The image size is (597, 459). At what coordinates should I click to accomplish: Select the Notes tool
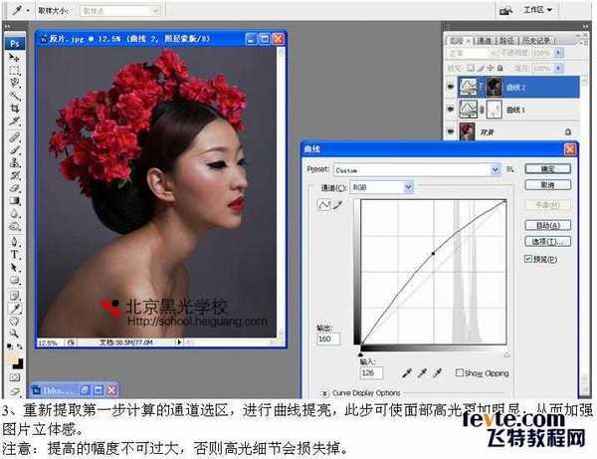15,295
